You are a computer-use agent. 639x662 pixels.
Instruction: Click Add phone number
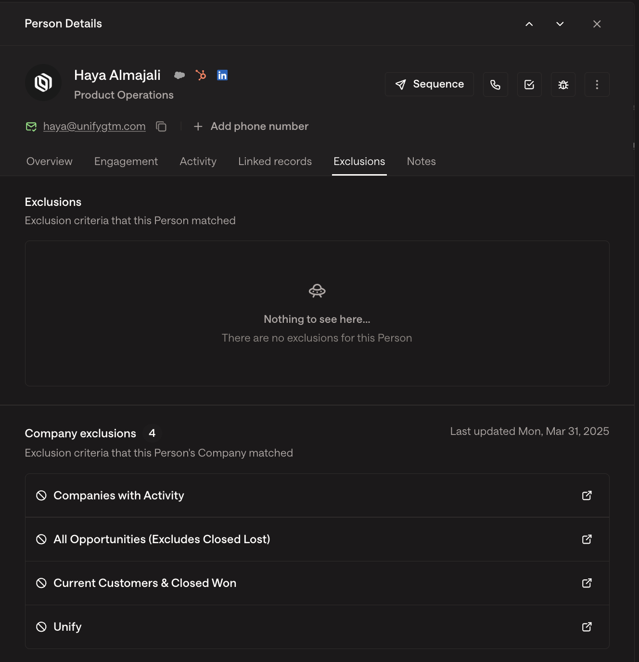(x=251, y=126)
